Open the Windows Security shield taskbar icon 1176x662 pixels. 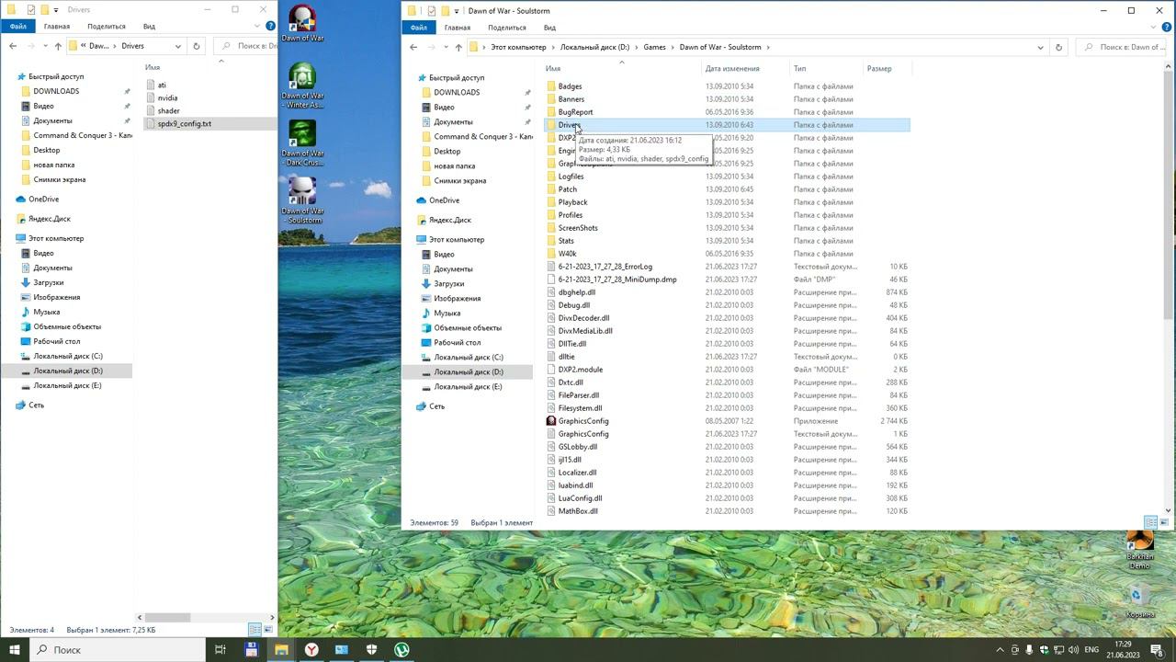pyautogui.click(x=371, y=650)
